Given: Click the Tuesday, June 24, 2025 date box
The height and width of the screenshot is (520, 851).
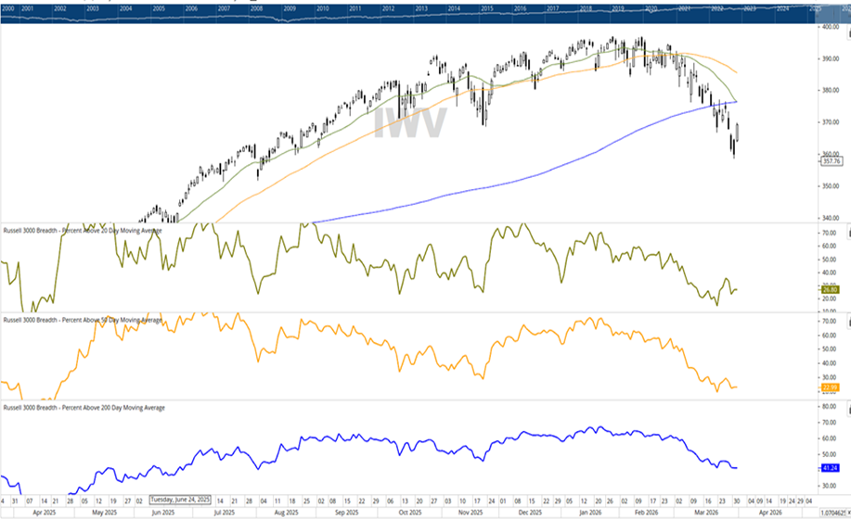Looking at the screenshot, I should pyautogui.click(x=180, y=500).
